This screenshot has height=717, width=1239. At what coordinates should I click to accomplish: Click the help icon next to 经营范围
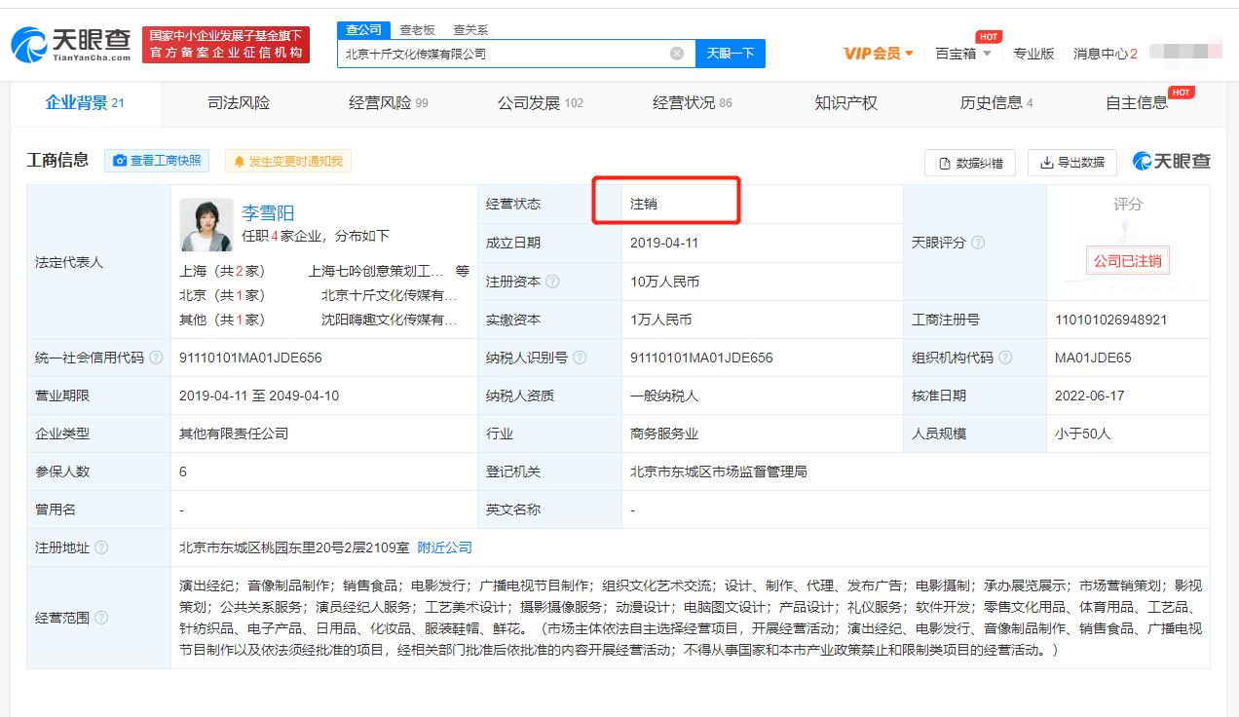[x=101, y=618]
